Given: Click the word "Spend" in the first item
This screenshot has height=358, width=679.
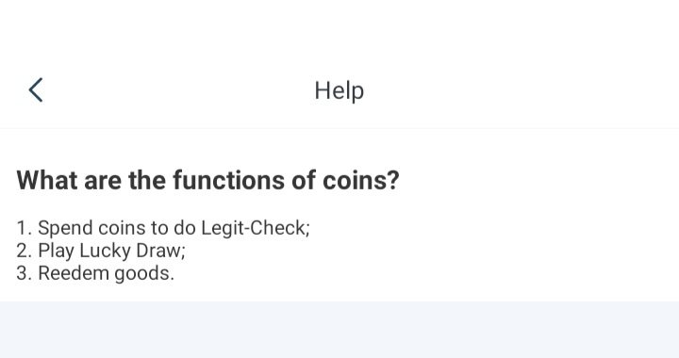Looking at the screenshot, I should pos(65,228).
